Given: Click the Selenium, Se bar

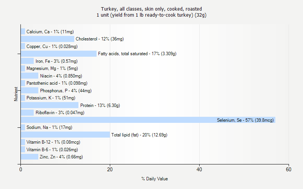Looking at the screenshot, I should click(x=148, y=120).
